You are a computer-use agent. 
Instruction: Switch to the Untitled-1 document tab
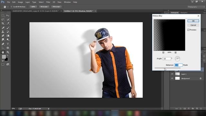[79, 11]
